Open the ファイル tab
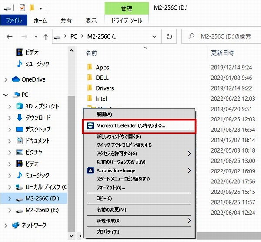The height and width of the screenshot is (242, 261). click(14, 20)
